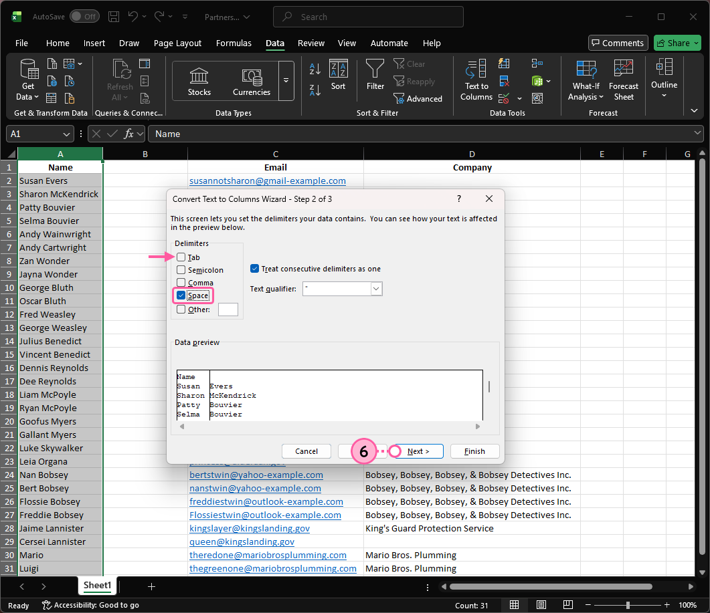Open the Text qualifier dropdown
Viewport: 710px width, 613px height.
(x=376, y=288)
